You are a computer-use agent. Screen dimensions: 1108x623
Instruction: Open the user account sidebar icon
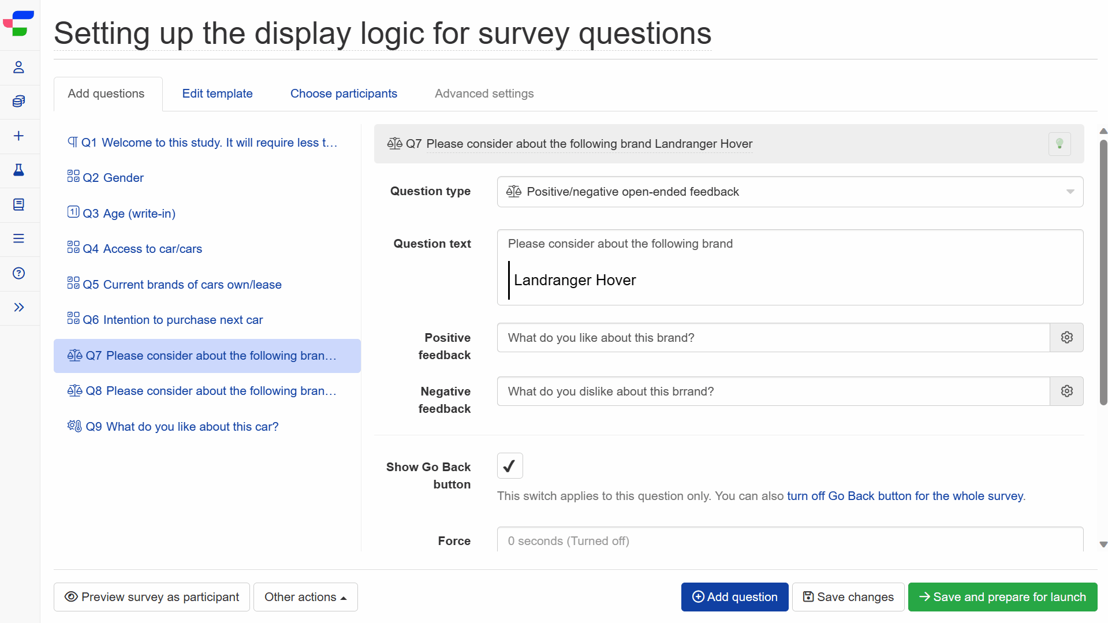(18, 68)
